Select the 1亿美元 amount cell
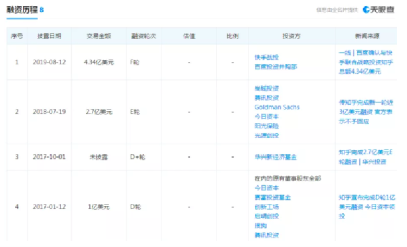407x247 pixels. pos(99,207)
